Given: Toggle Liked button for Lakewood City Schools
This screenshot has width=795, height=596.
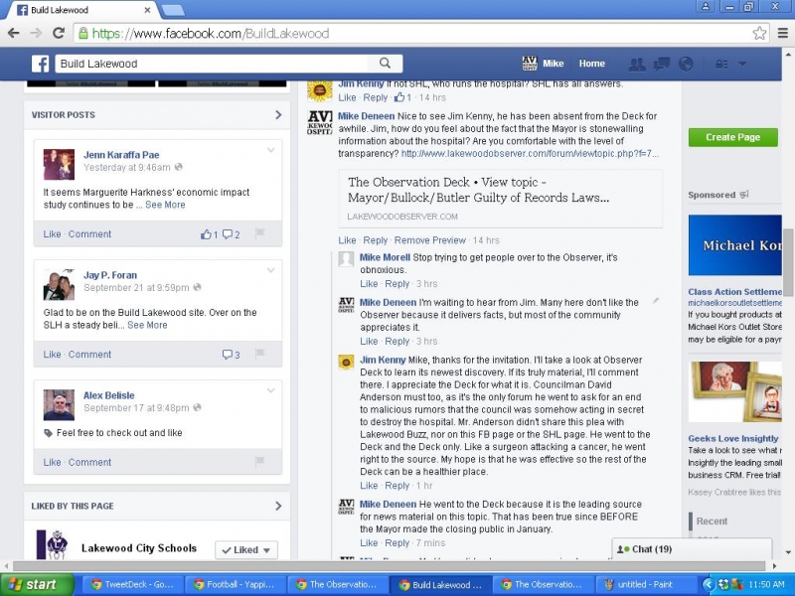Looking at the screenshot, I should (245, 549).
